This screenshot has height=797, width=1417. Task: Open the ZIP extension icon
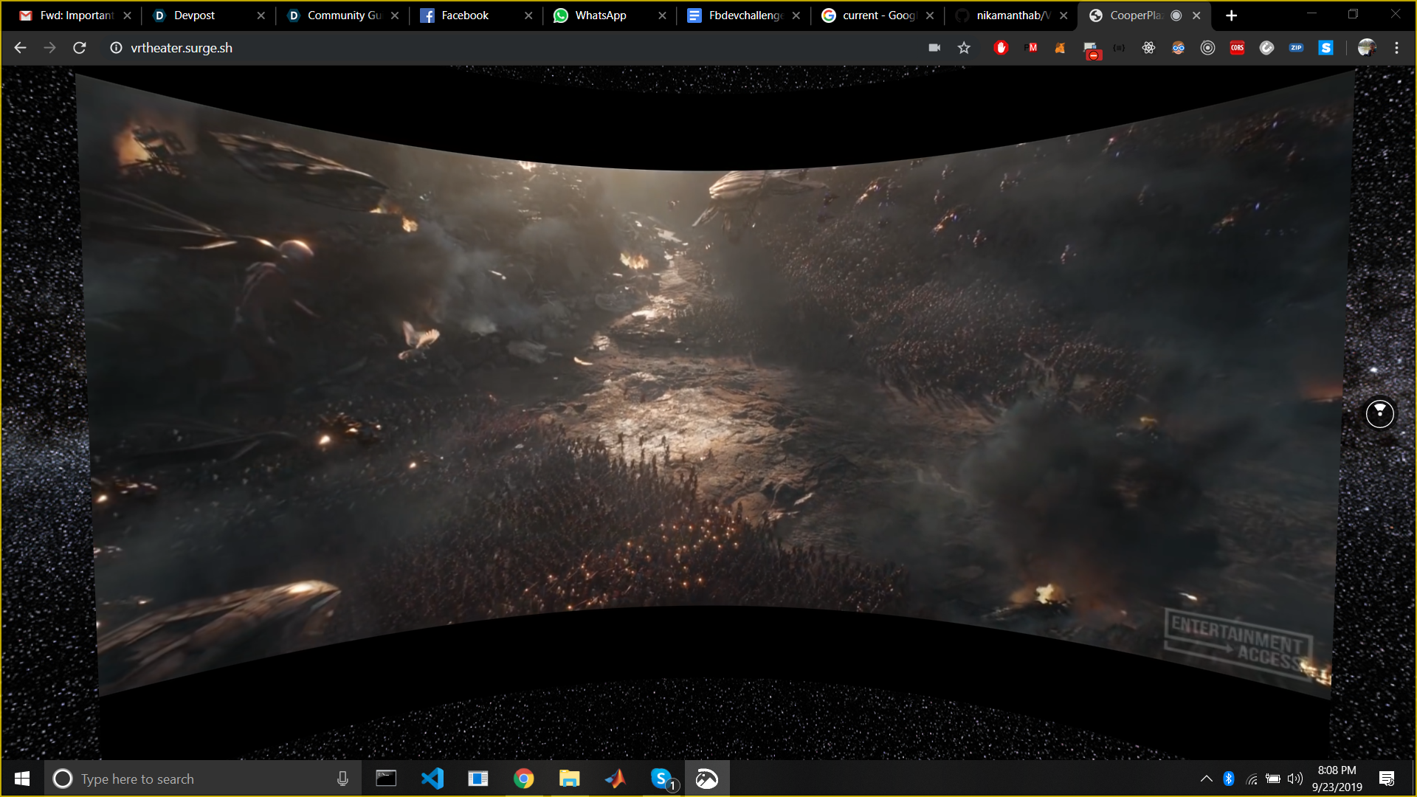coord(1296,48)
